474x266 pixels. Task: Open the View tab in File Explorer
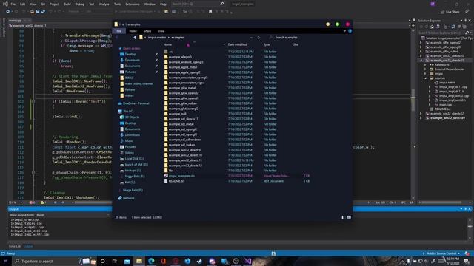(x=161, y=31)
